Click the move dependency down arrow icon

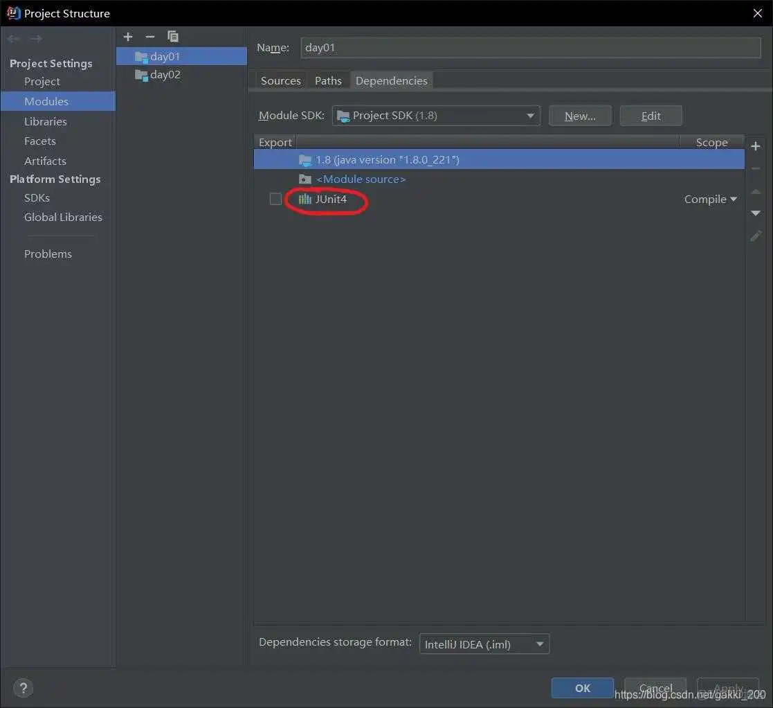pyautogui.click(x=756, y=213)
